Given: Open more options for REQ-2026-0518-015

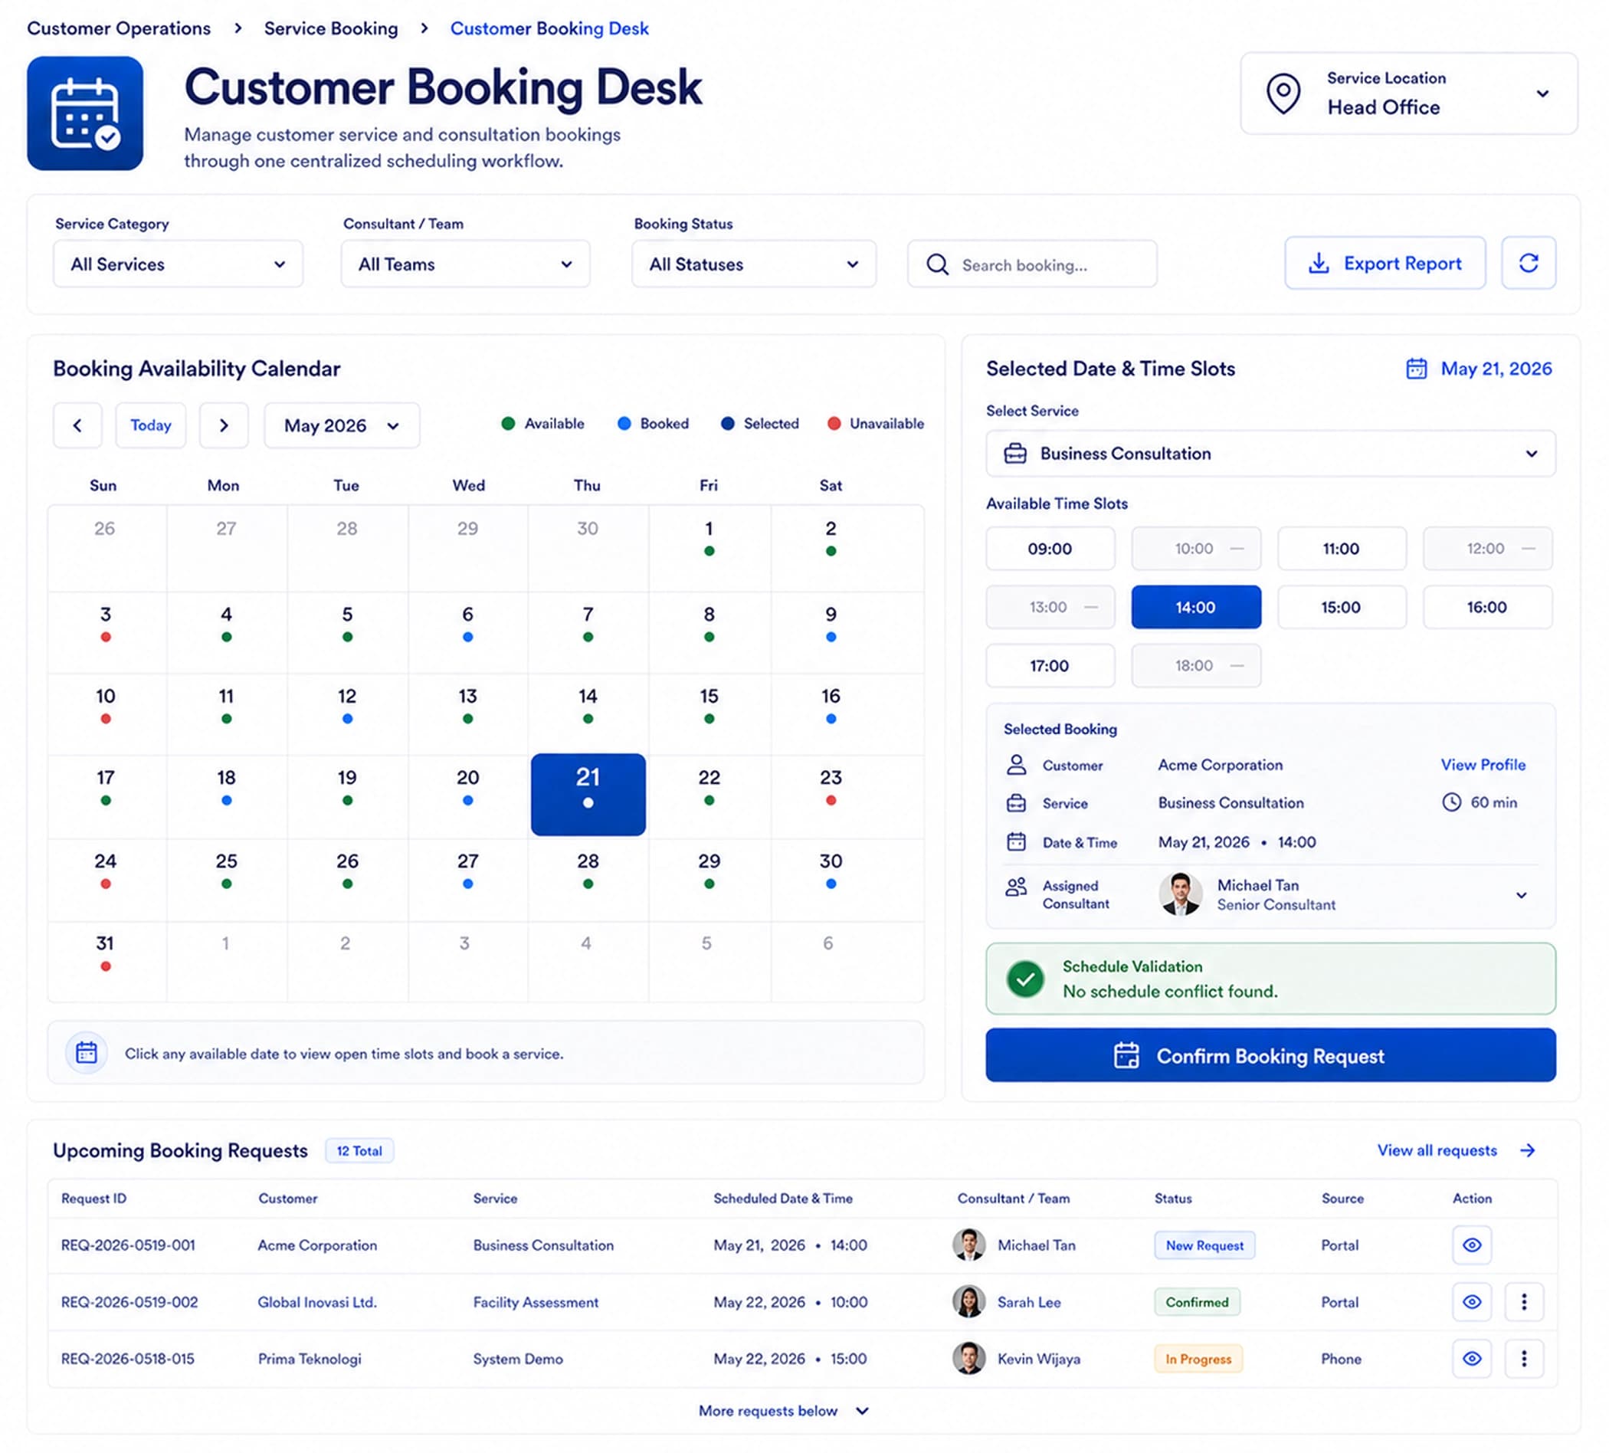Looking at the screenshot, I should coord(1524,1359).
